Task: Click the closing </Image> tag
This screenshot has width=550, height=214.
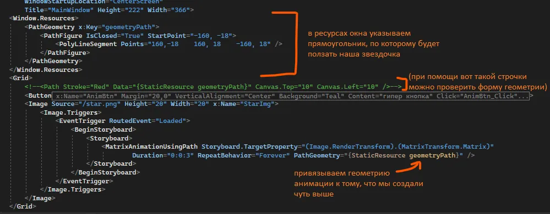Action: 40,198
